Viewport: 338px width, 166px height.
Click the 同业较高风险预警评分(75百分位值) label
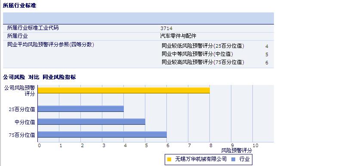click(203, 62)
